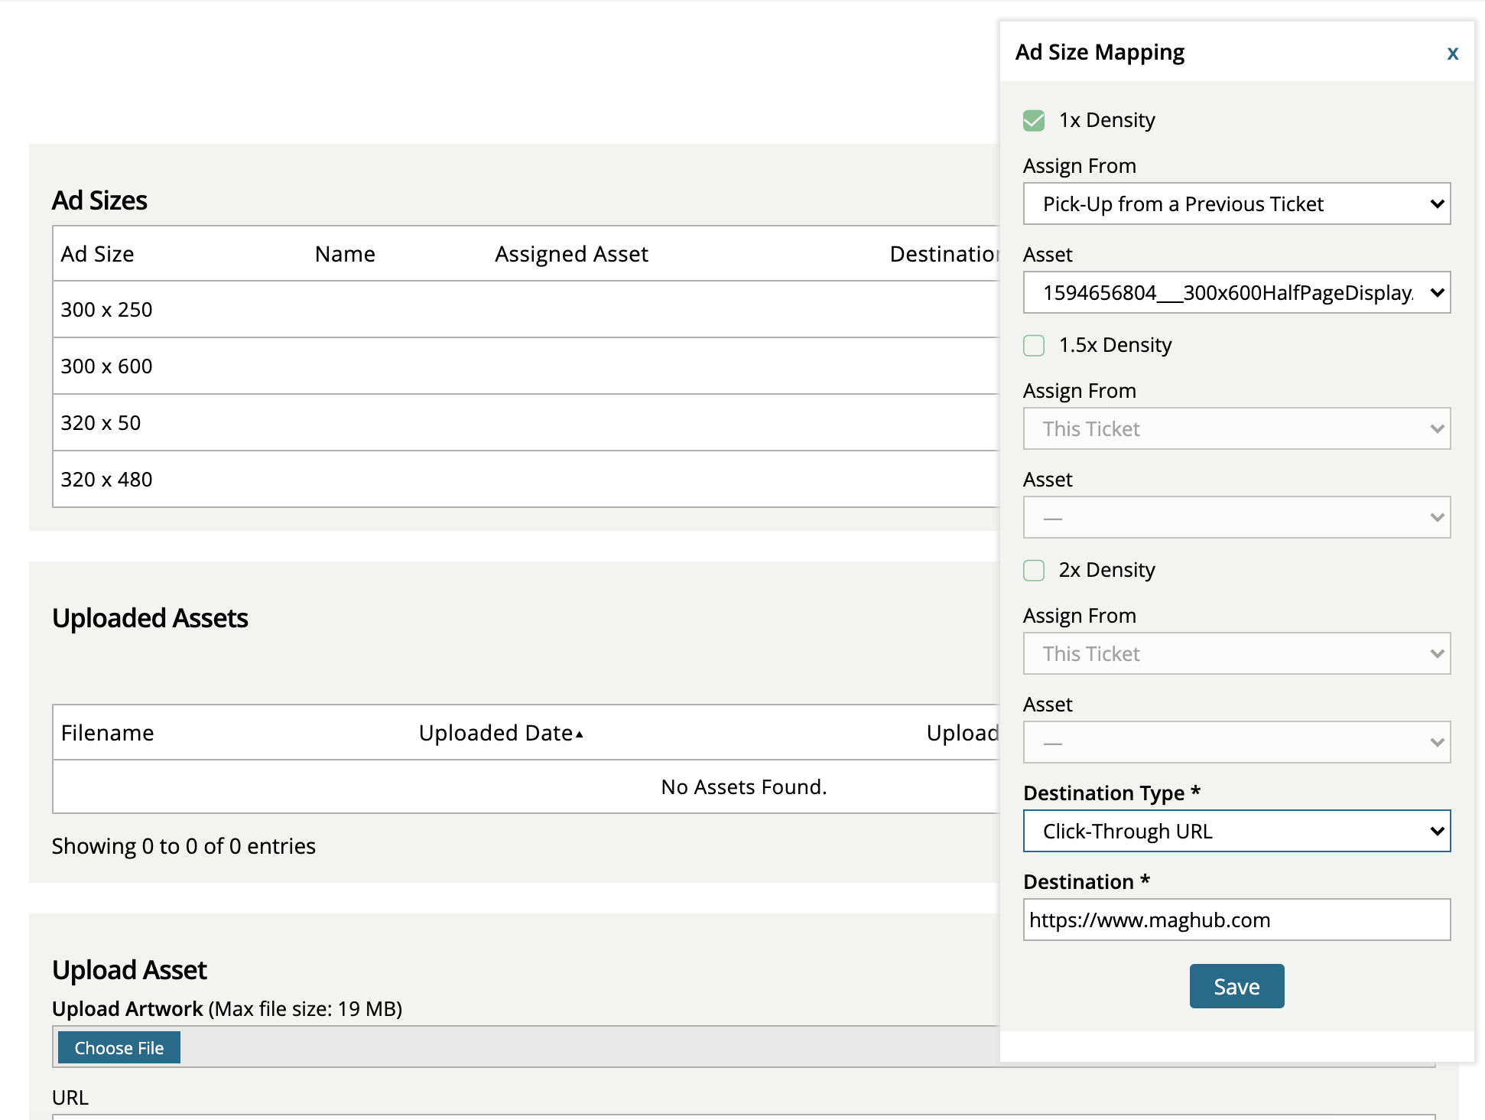Select the 320 x 50 ad size row
Screen dimensions: 1485x1120
[x=101, y=423]
